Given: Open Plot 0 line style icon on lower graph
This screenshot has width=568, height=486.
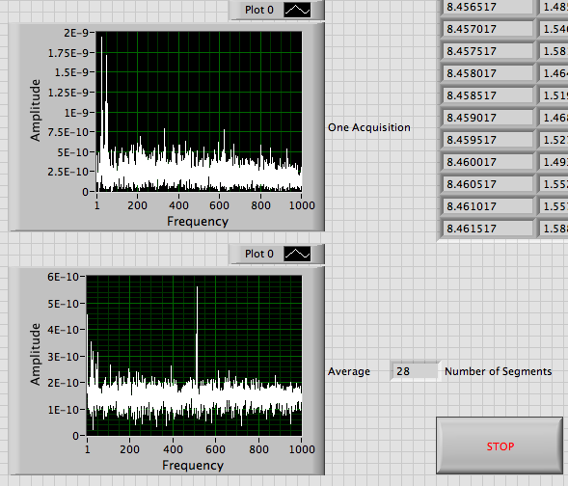Looking at the screenshot, I should click(297, 254).
